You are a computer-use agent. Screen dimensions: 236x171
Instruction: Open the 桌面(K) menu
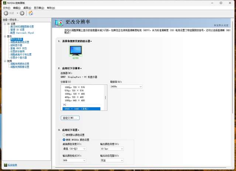pos(27,8)
